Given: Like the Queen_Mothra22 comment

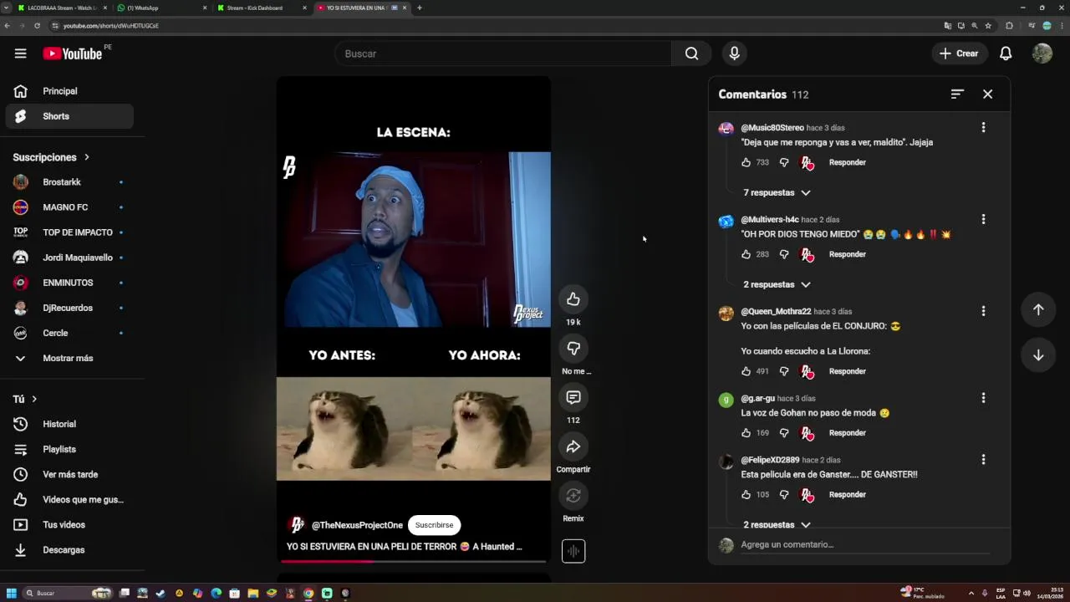Looking at the screenshot, I should [746, 371].
